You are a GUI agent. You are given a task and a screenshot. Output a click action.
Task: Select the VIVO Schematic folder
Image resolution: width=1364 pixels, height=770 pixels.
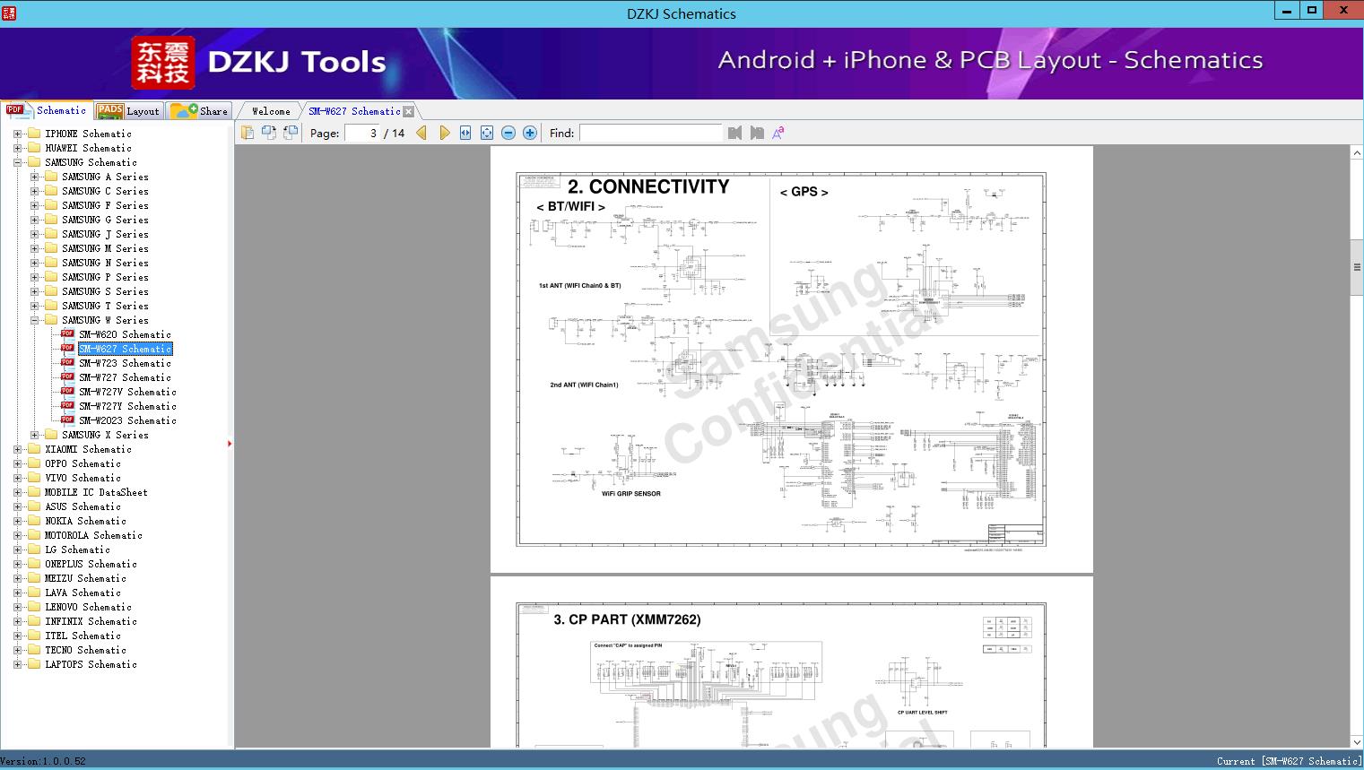[83, 478]
